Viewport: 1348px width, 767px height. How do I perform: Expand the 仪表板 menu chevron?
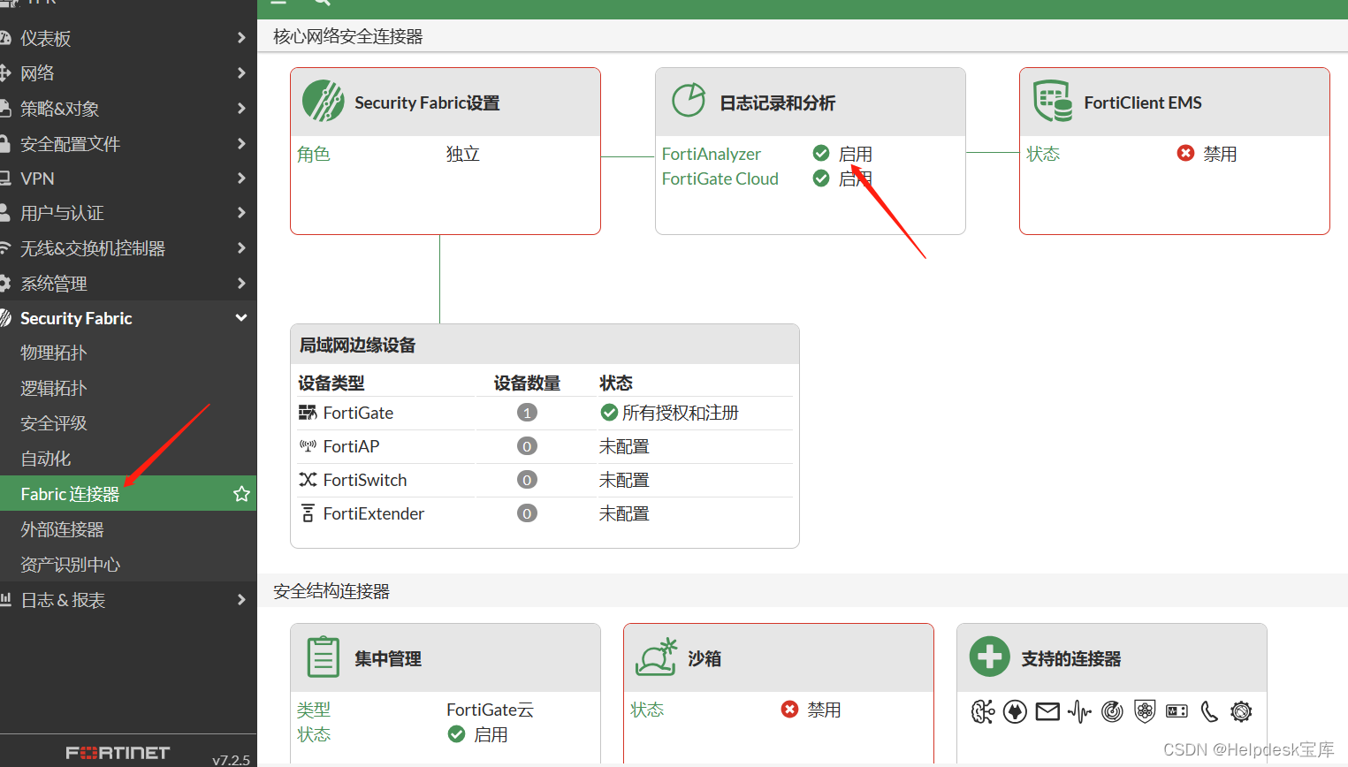(241, 38)
